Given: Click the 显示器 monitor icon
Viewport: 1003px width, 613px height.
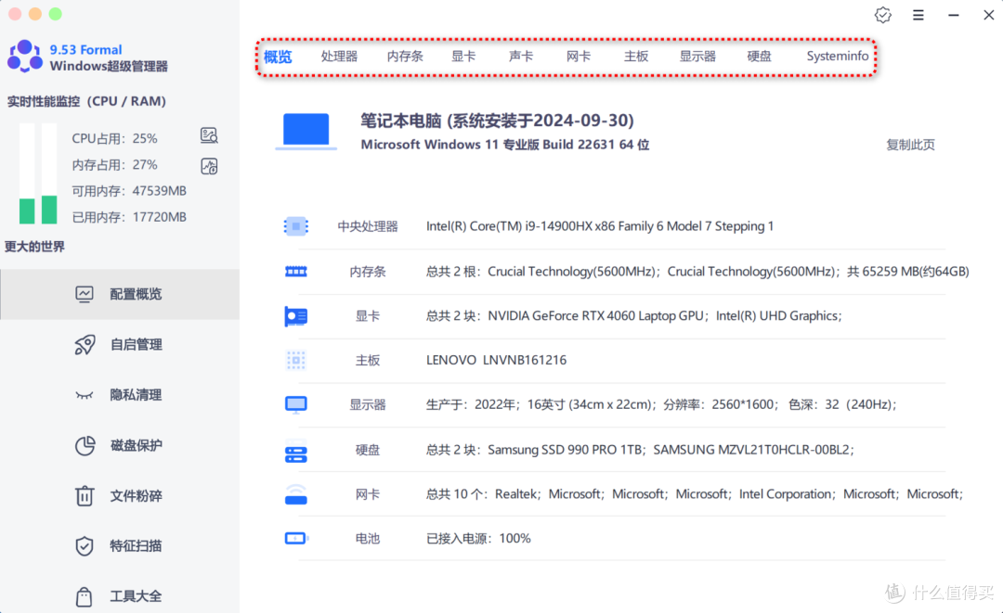Looking at the screenshot, I should pos(295,405).
